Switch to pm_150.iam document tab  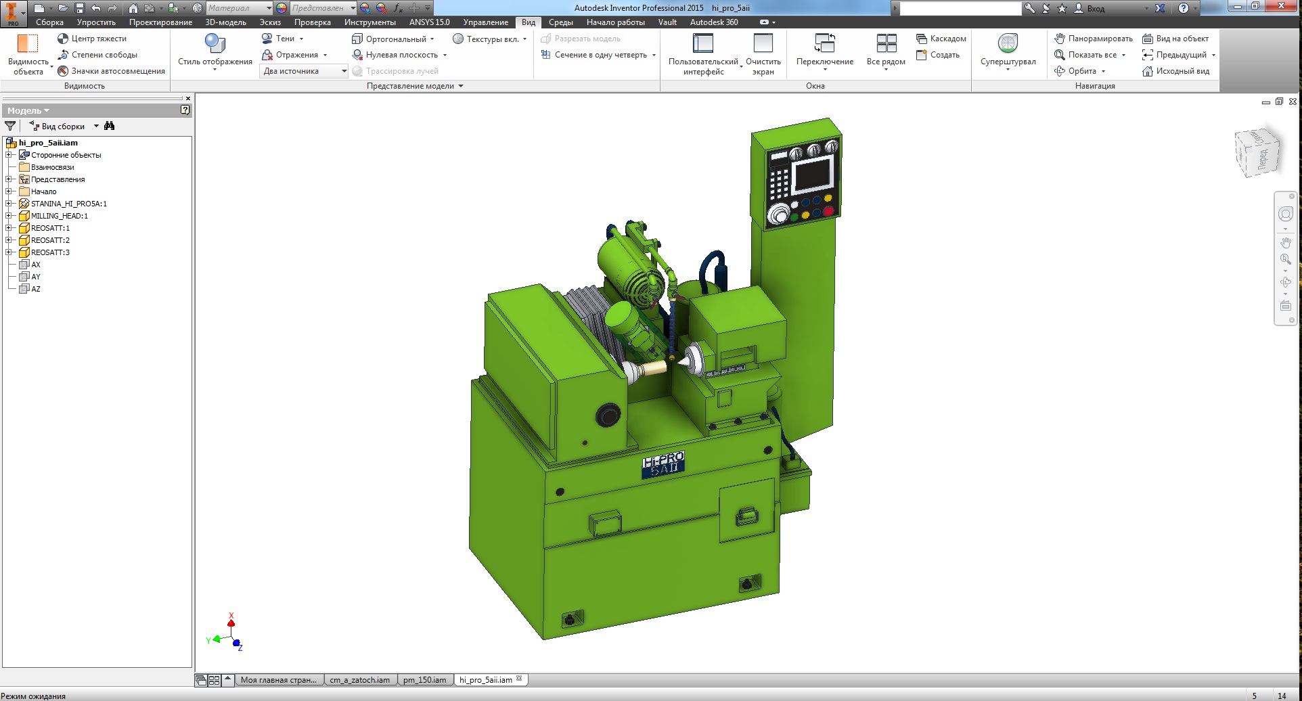click(x=425, y=680)
